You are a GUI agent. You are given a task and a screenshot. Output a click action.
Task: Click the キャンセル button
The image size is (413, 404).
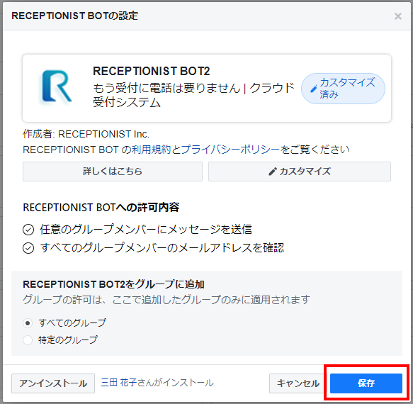click(298, 383)
